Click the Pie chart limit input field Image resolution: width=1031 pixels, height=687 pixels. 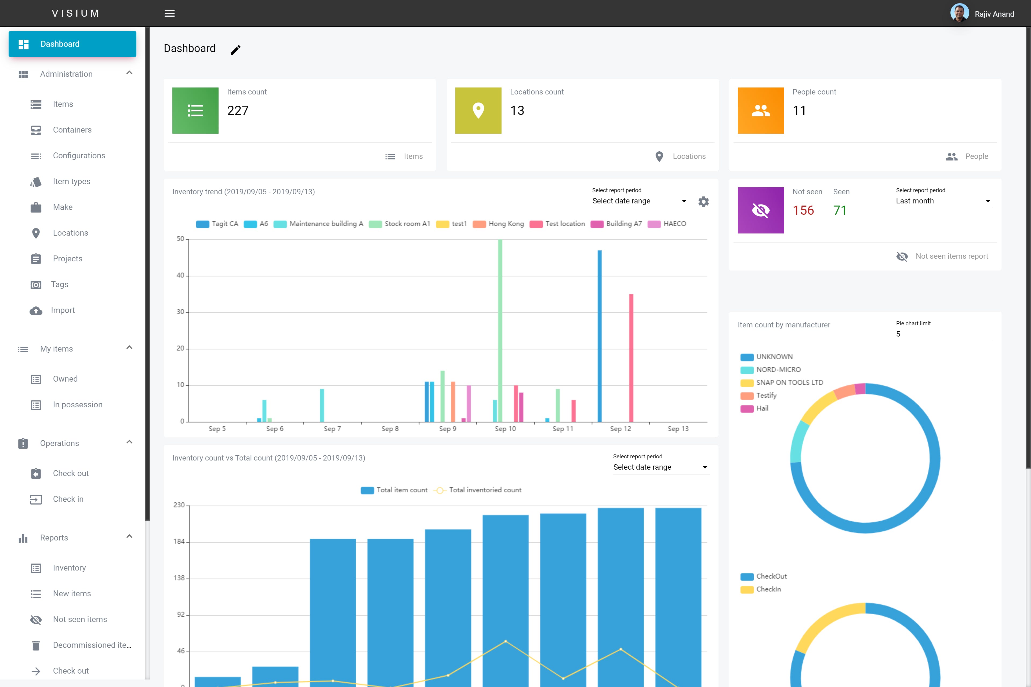944,334
